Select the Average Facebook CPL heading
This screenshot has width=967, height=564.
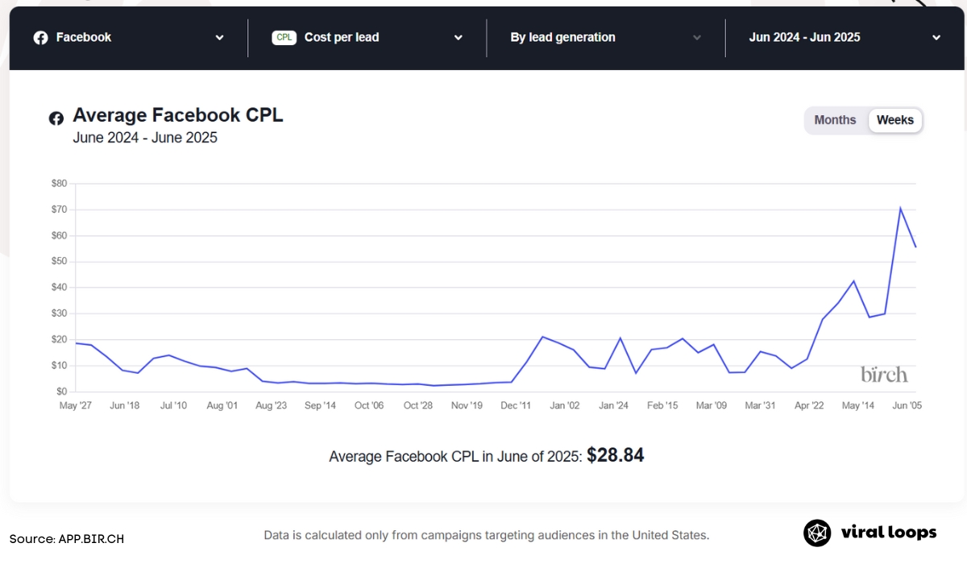(178, 115)
